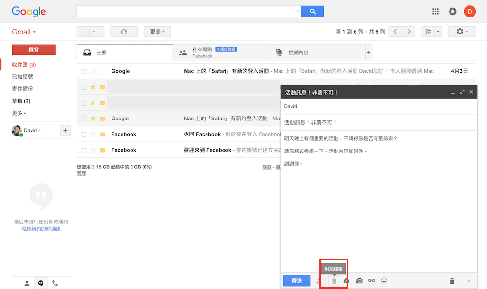Image resolution: width=487 pixels, height=289 pixels.
Task: Click the 撰寫 compose button
Action: click(x=34, y=50)
